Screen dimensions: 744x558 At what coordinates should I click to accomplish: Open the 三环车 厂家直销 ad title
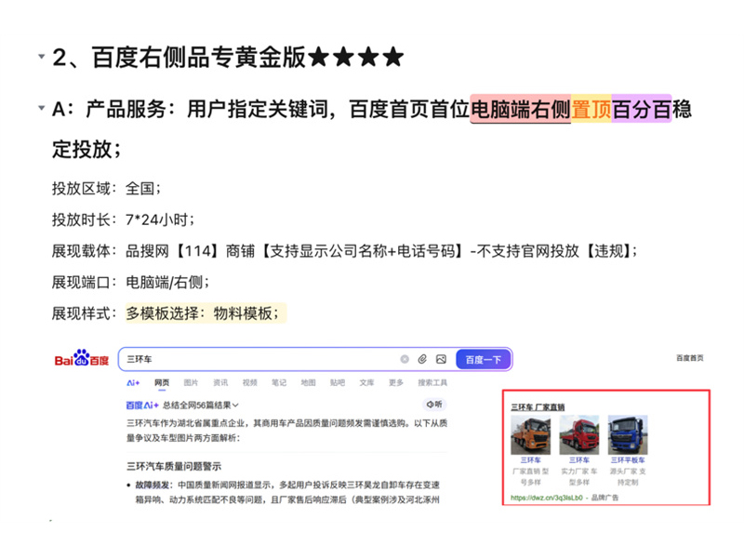(x=538, y=407)
